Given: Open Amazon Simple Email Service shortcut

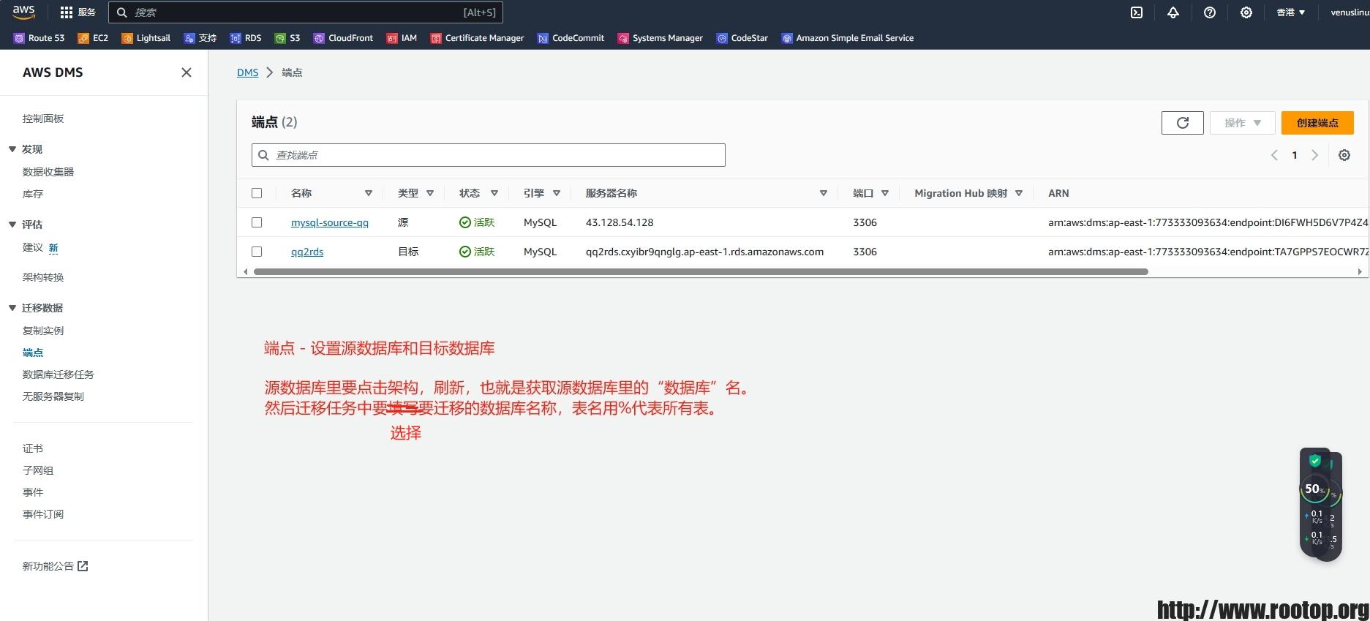Looking at the screenshot, I should click(848, 38).
